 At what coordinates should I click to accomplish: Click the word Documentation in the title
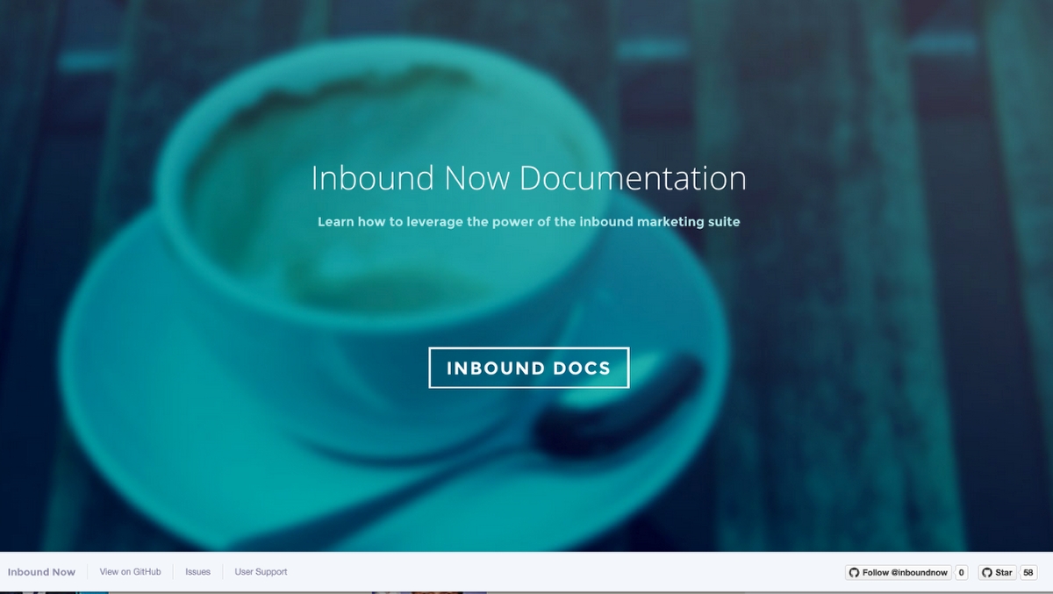633,178
